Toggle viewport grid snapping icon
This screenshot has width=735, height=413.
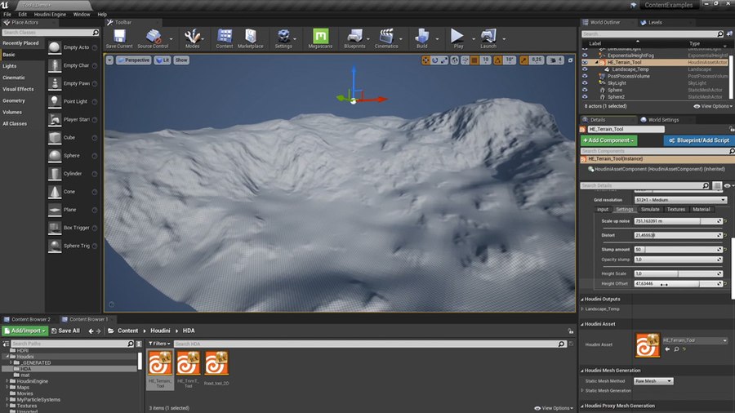pyautogui.click(x=474, y=60)
